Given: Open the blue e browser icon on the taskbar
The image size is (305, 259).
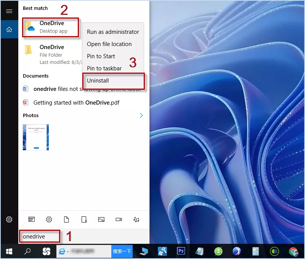Looking at the screenshot, I should coord(62,252).
